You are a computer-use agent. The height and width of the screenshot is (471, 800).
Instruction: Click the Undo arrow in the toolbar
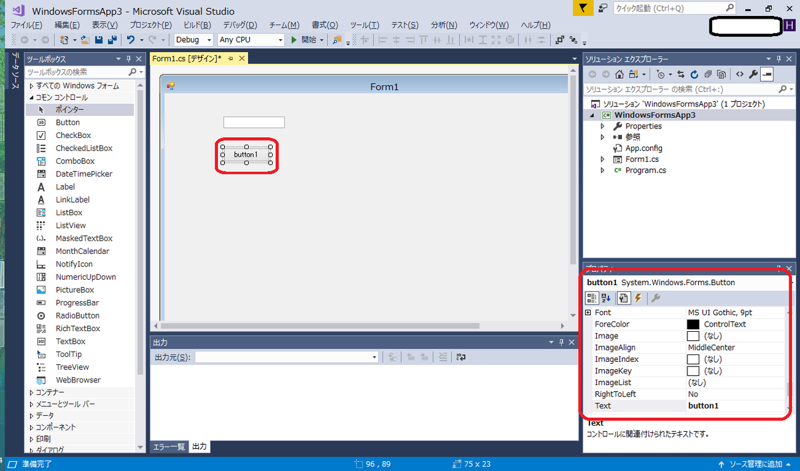coord(131,40)
